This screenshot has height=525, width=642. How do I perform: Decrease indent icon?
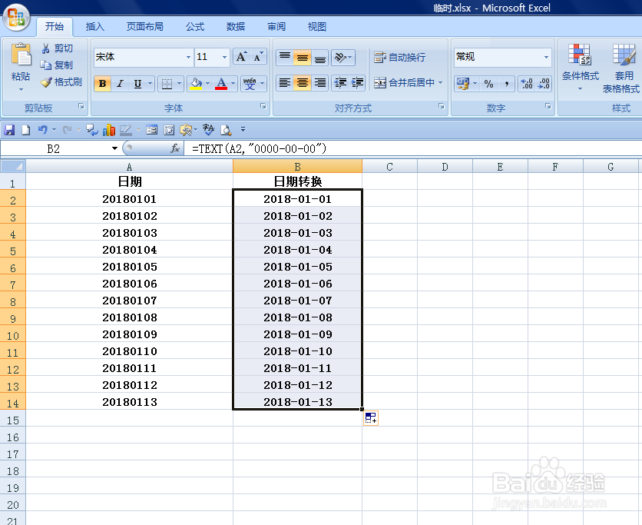[340, 83]
